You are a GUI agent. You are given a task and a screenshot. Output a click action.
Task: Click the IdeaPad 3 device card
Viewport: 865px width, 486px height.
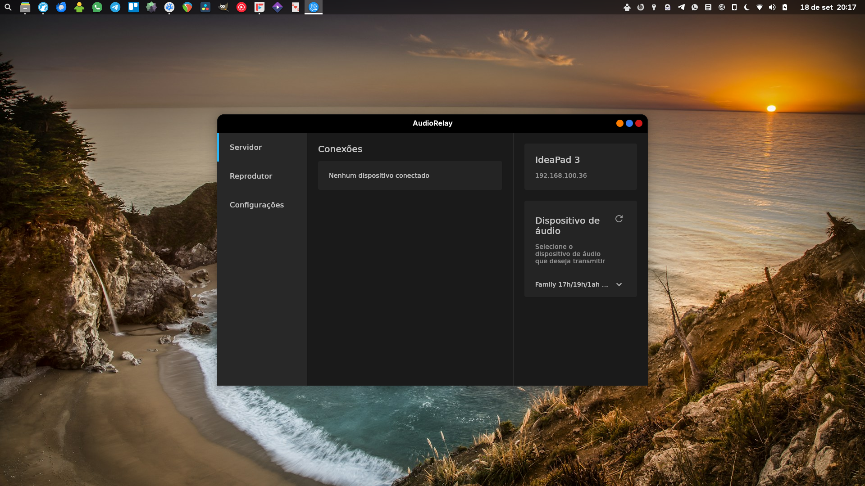pos(580,166)
